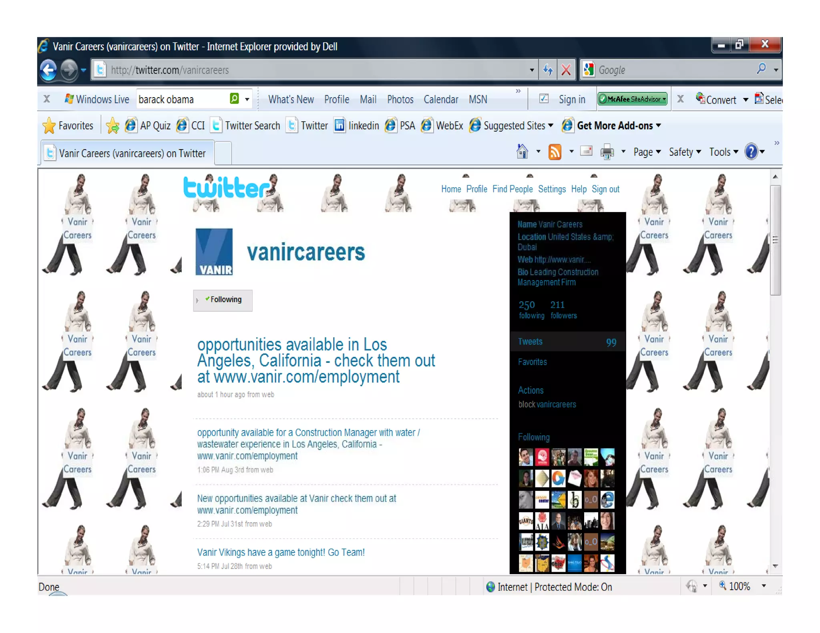Click the browser Back arrow button
The image size is (820, 633).
[x=49, y=70]
